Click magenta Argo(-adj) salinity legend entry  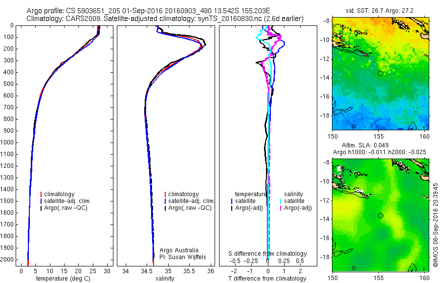click(x=296, y=208)
